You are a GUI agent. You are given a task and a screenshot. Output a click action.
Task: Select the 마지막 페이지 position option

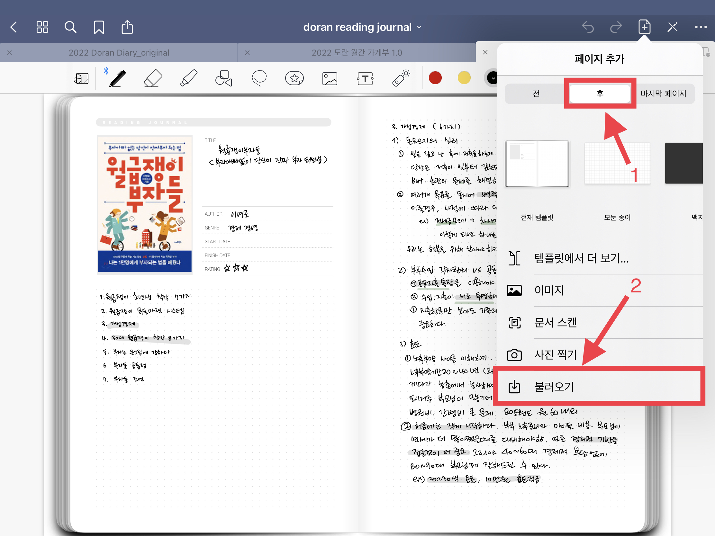(663, 94)
